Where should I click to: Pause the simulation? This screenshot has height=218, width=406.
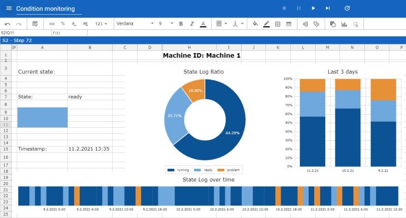tap(298, 8)
